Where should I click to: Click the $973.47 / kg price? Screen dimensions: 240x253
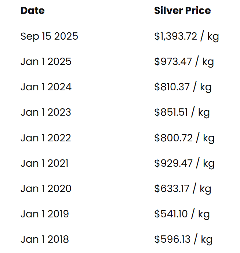point(184,62)
